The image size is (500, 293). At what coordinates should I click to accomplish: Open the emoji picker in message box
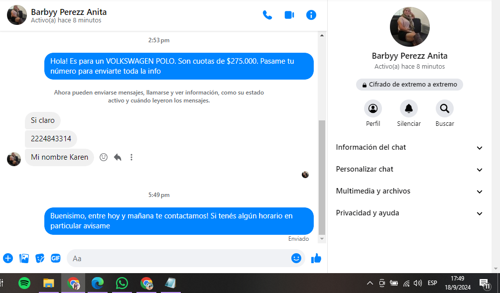[296, 258]
